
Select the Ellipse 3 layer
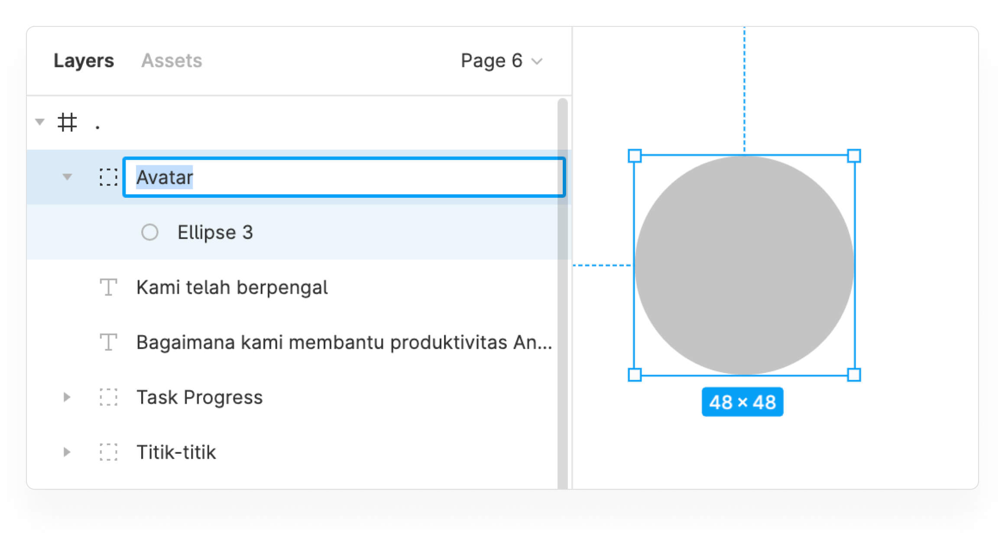point(215,232)
